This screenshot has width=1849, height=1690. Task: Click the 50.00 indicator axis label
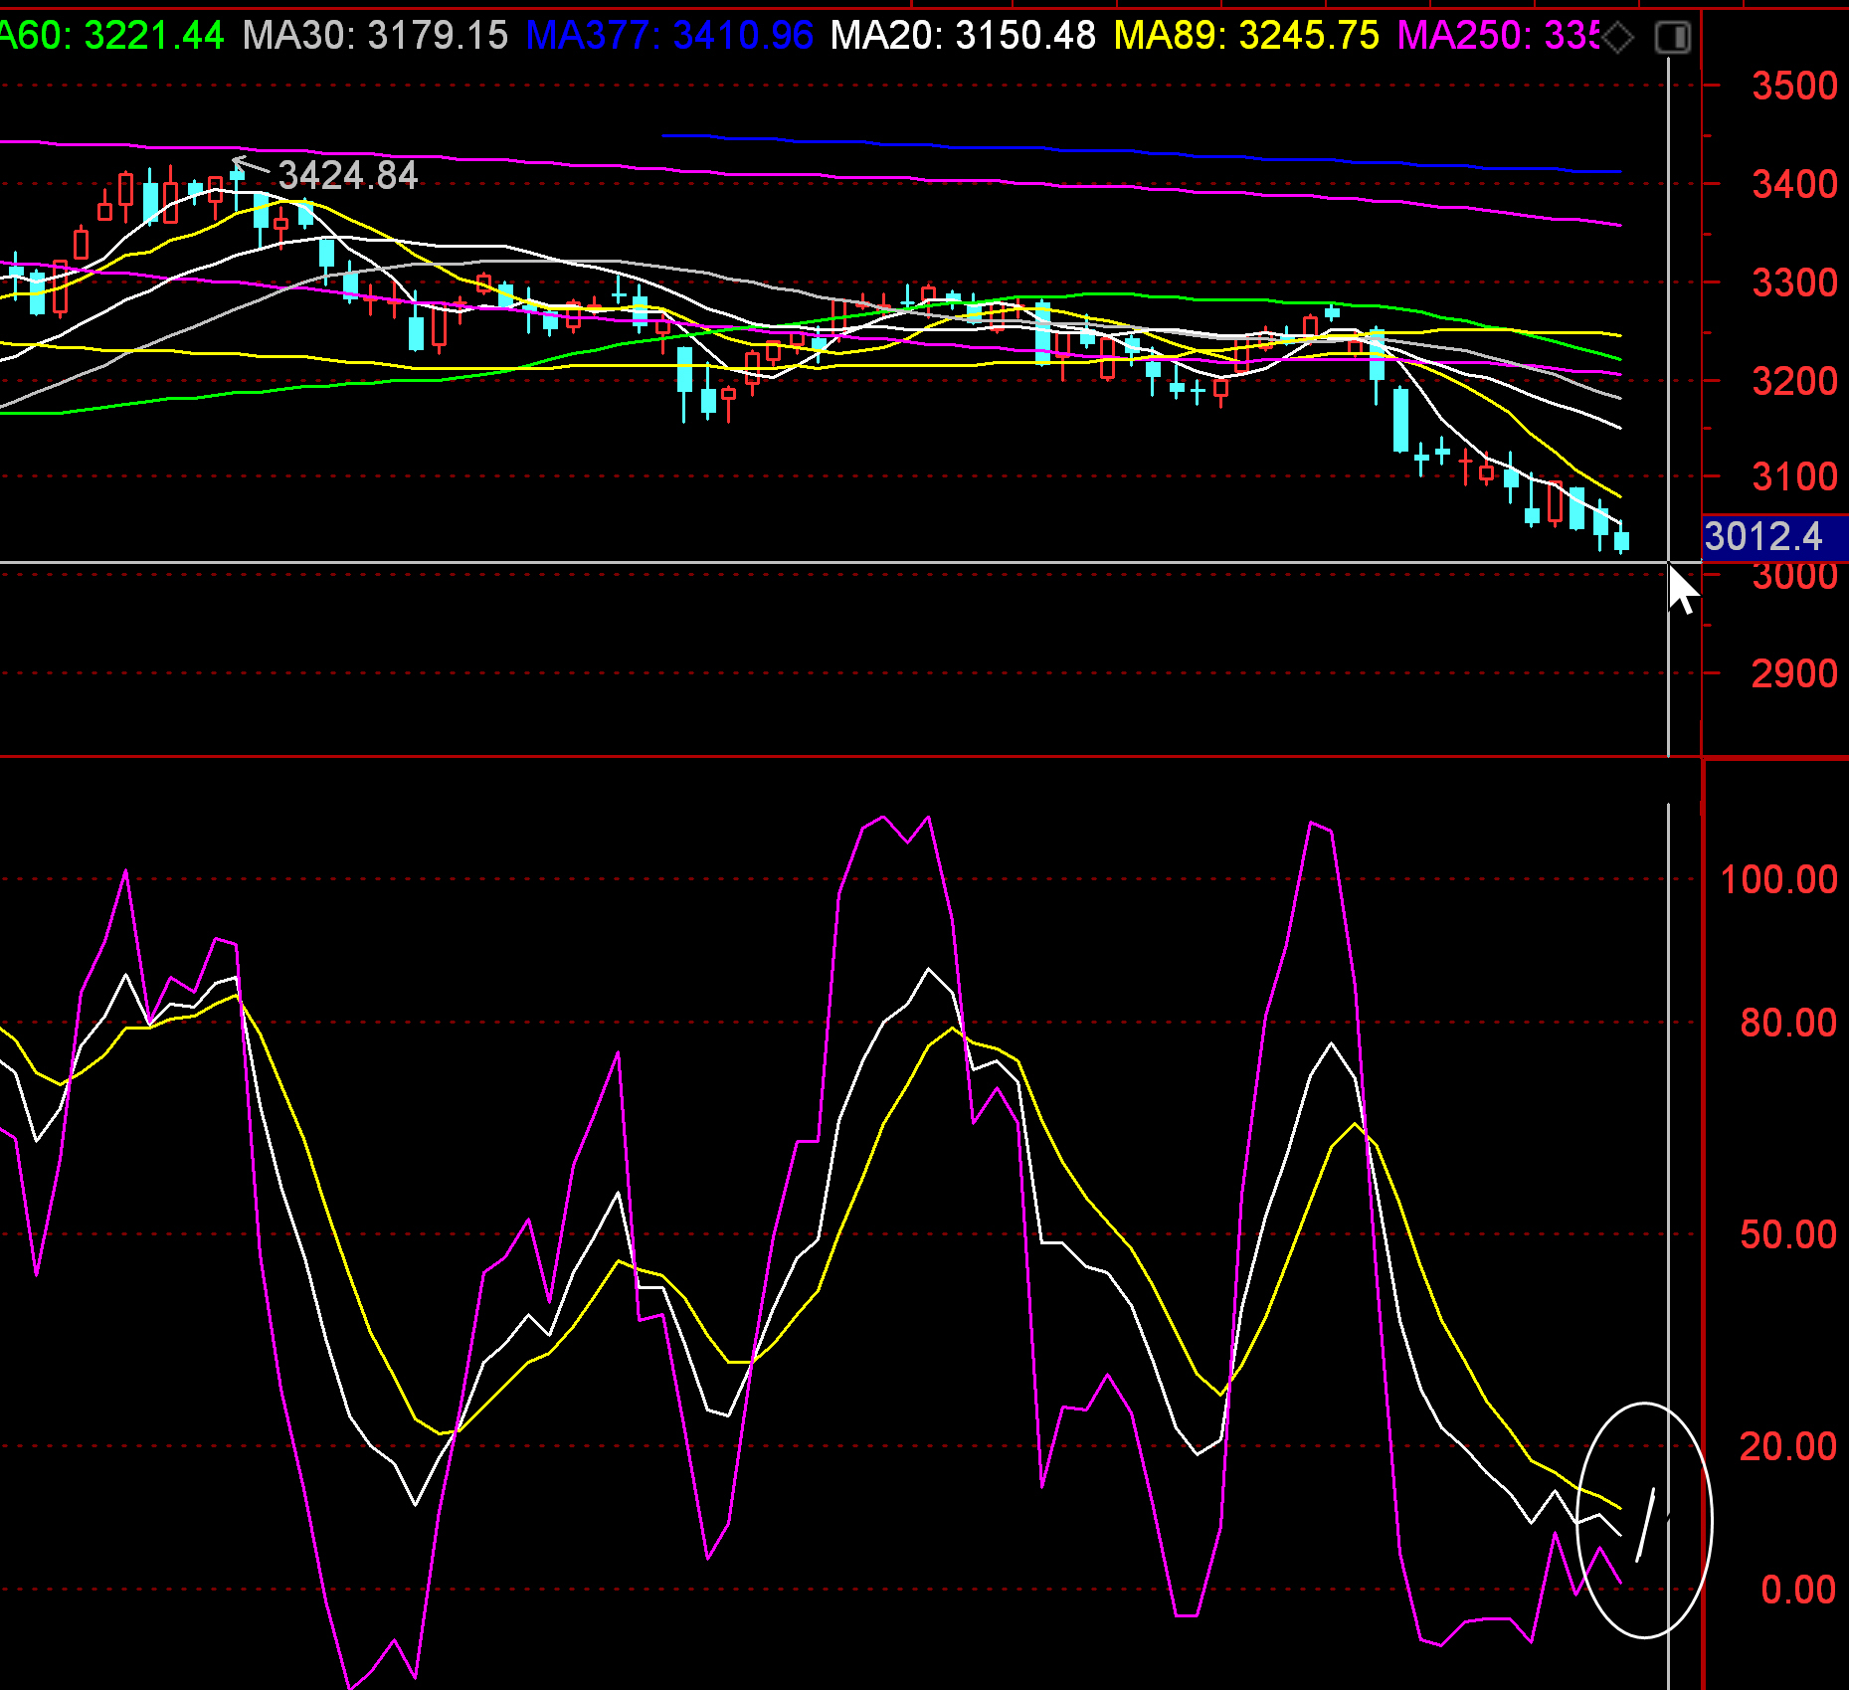(1787, 1234)
